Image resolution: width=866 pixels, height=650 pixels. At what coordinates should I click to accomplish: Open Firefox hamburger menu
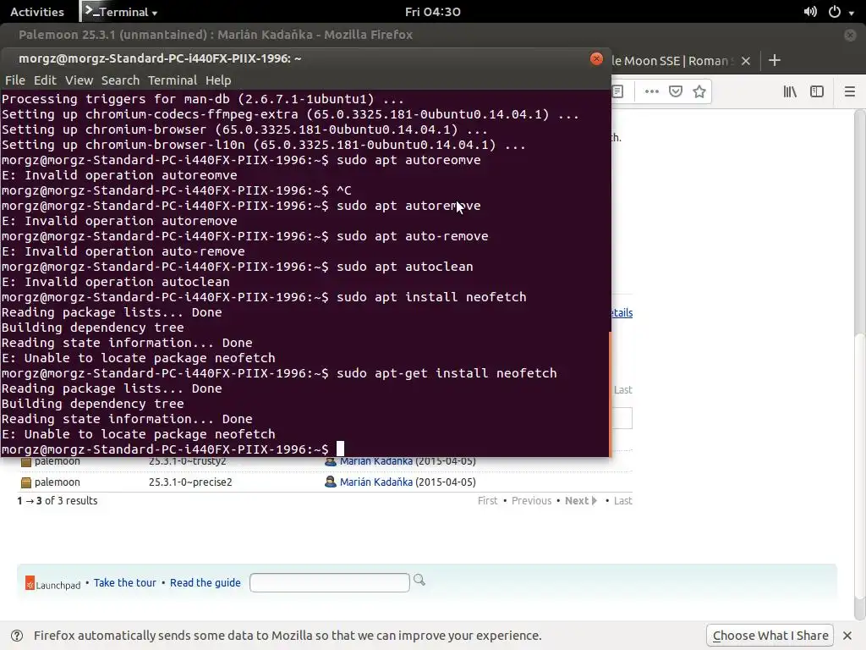click(850, 91)
